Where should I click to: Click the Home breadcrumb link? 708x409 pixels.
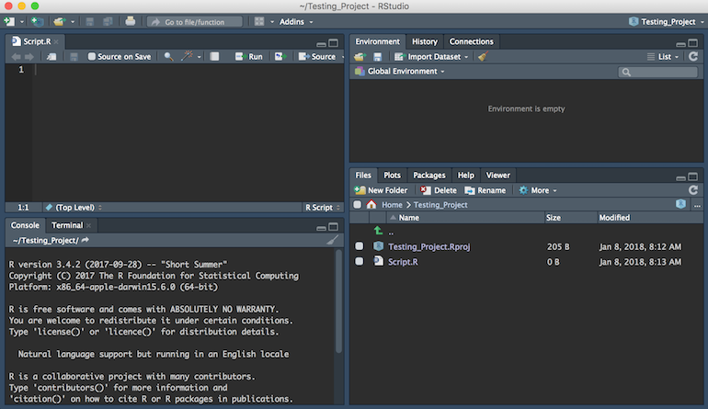(392, 204)
